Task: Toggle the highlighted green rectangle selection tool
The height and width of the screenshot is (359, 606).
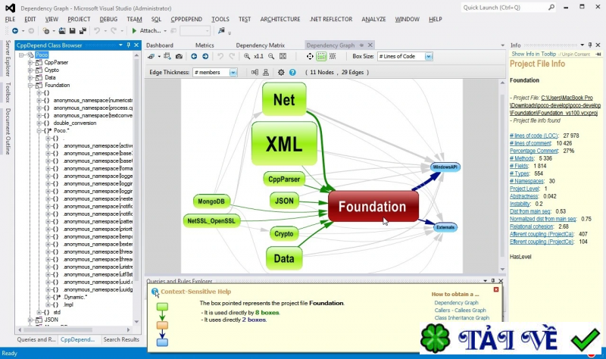Action: [321, 56]
